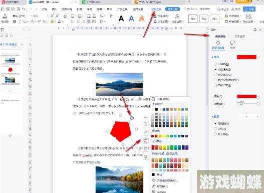
Task: Pick the red swatch in standard colors
Action: pyautogui.click(x=156, y=136)
